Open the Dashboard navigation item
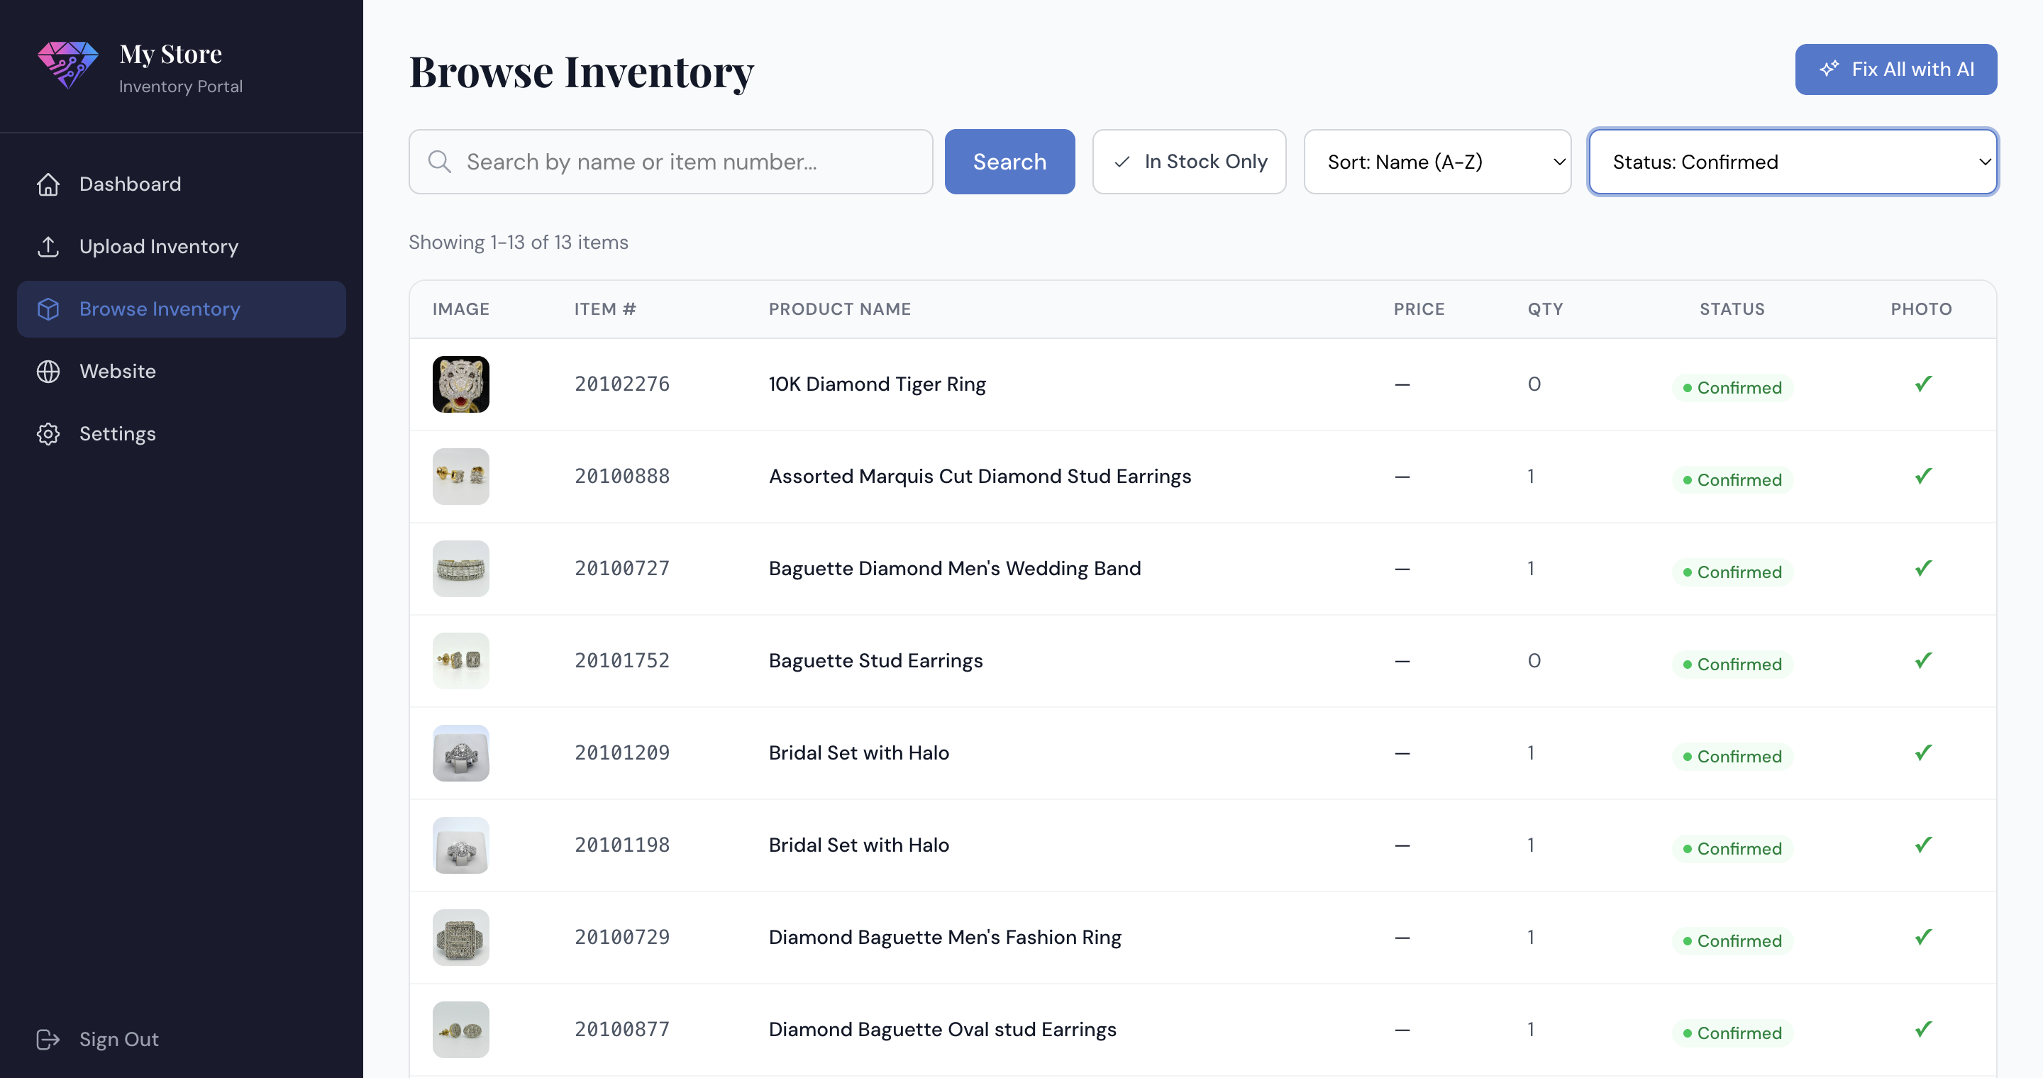The height and width of the screenshot is (1078, 2043). (129, 184)
